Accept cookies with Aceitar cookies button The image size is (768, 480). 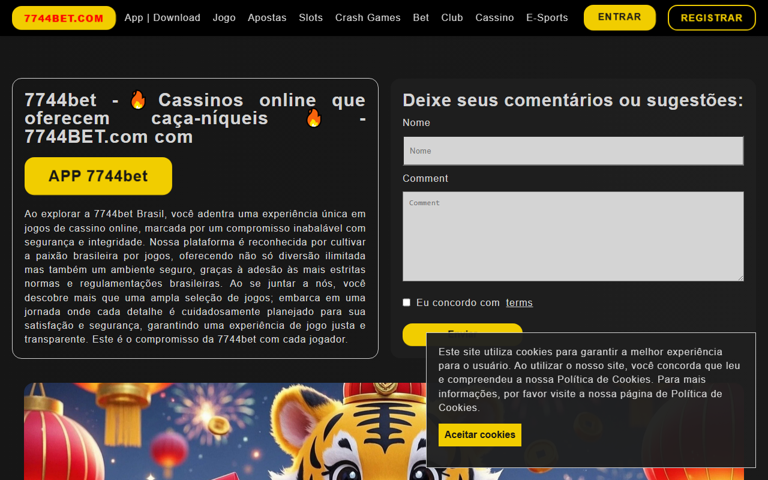point(480,435)
